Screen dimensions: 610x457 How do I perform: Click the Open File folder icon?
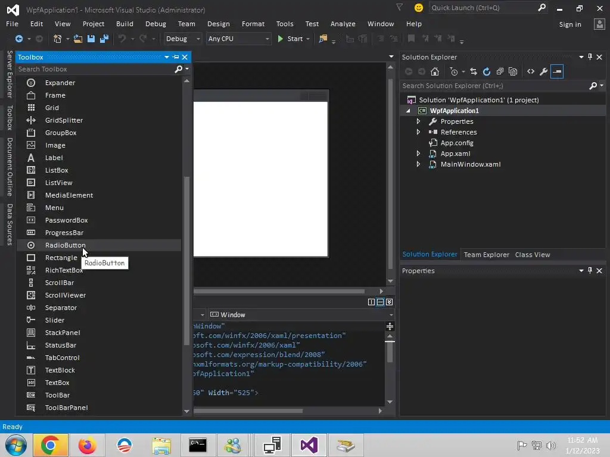click(78, 39)
